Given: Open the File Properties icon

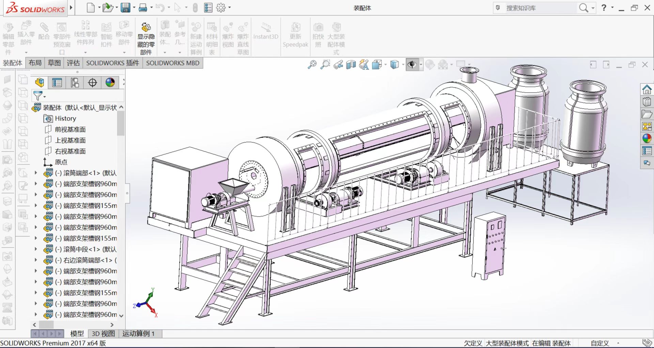Looking at the screenshot, I should pos(208,7).
